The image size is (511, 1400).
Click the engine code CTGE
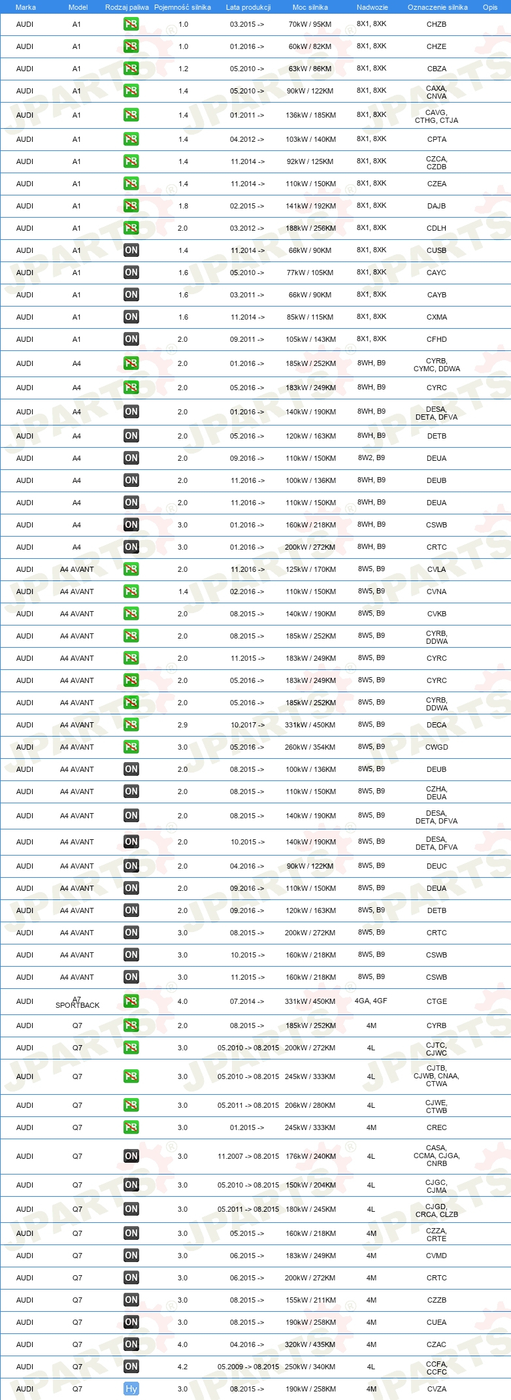pos(437,1001)
